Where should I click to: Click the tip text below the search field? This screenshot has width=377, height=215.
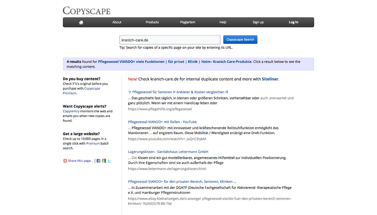pos(176,47)
